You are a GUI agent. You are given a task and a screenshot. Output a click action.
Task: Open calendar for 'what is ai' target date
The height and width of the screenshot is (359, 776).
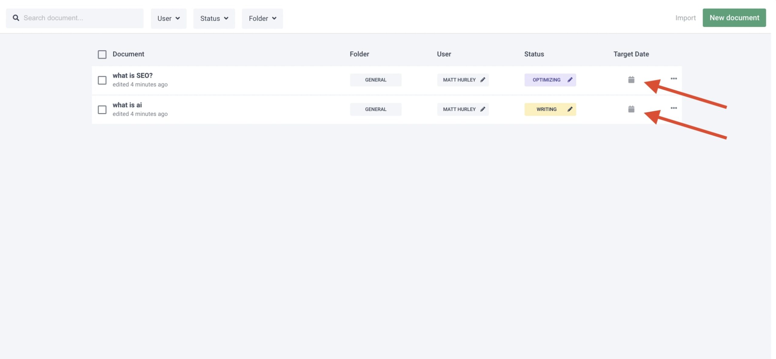[631, 109]
